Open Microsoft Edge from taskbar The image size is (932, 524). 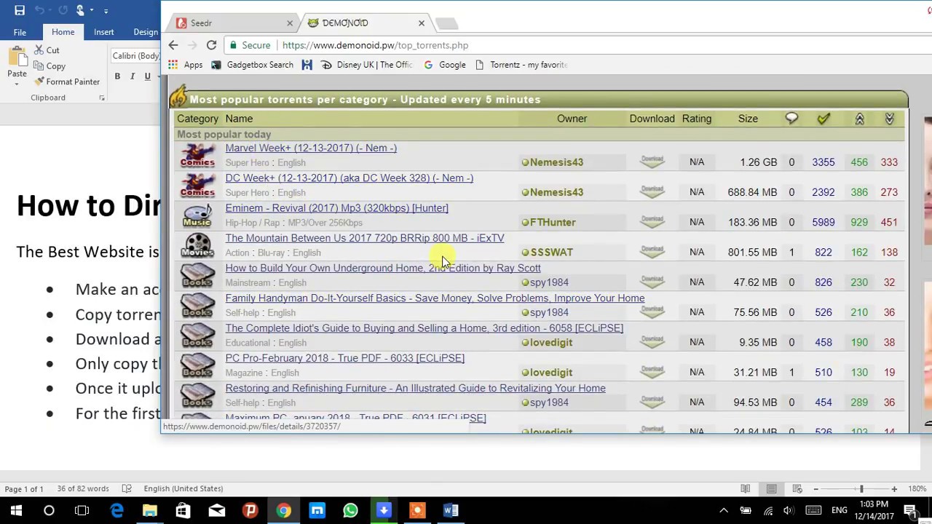[x=116, y=510]
